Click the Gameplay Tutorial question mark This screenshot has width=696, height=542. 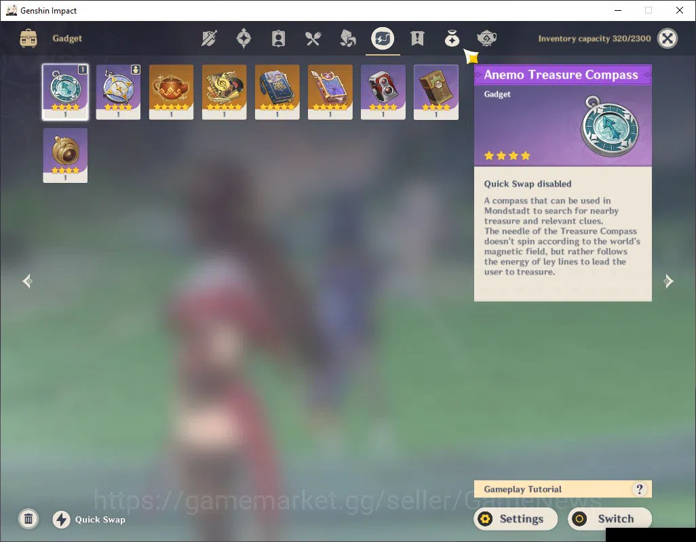click(639, 489)
